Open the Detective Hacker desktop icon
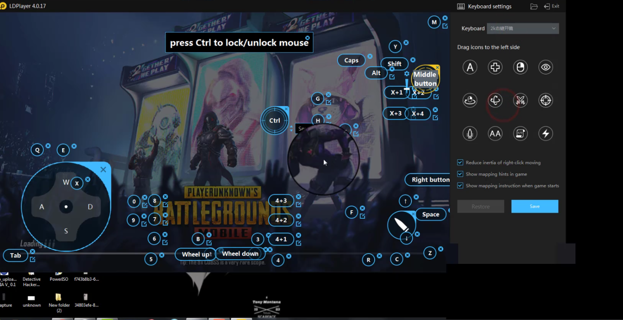The width and height of the screenshot is (623, 320). point(31,279)
